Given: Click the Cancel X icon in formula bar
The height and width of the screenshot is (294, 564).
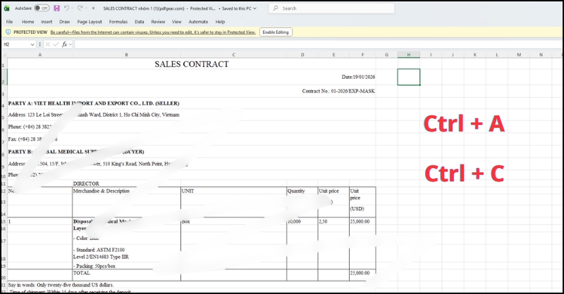Looking at the screenshot, I should (48, 44).
